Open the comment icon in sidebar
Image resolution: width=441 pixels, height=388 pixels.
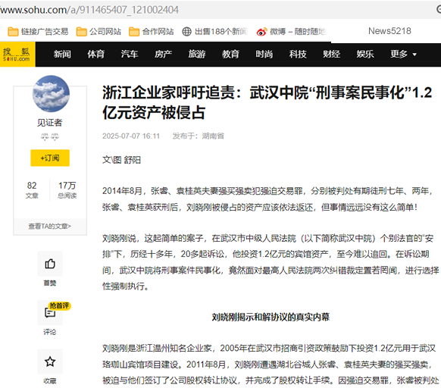click(50, 312)
